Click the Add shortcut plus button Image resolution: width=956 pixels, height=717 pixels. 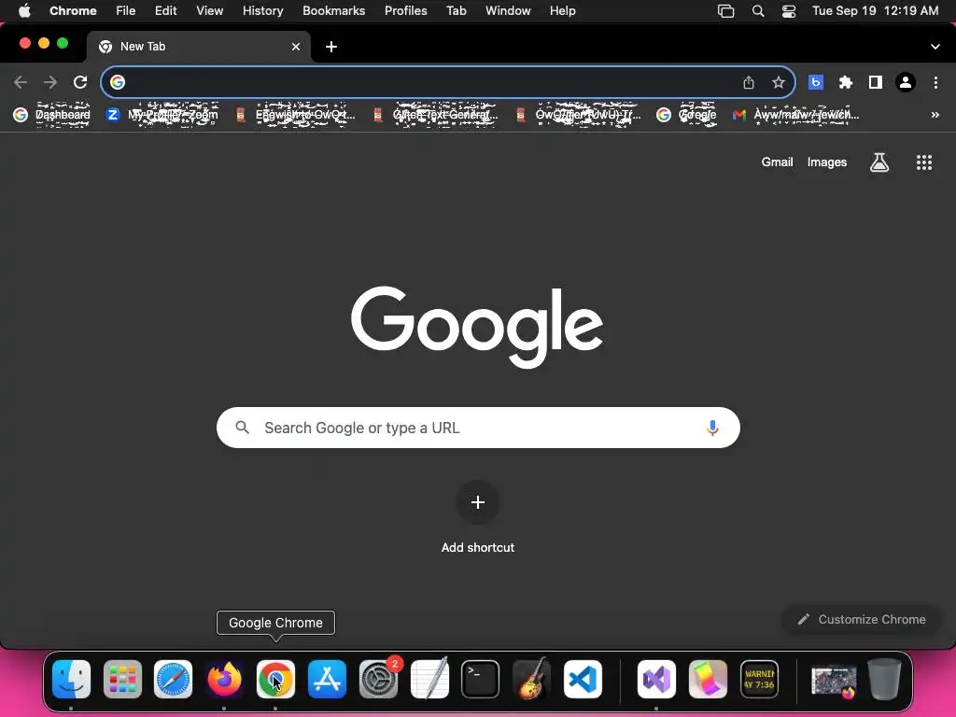[478, 502]
